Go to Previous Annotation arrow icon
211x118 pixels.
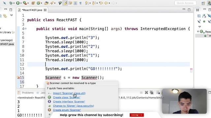click(94, 3)
